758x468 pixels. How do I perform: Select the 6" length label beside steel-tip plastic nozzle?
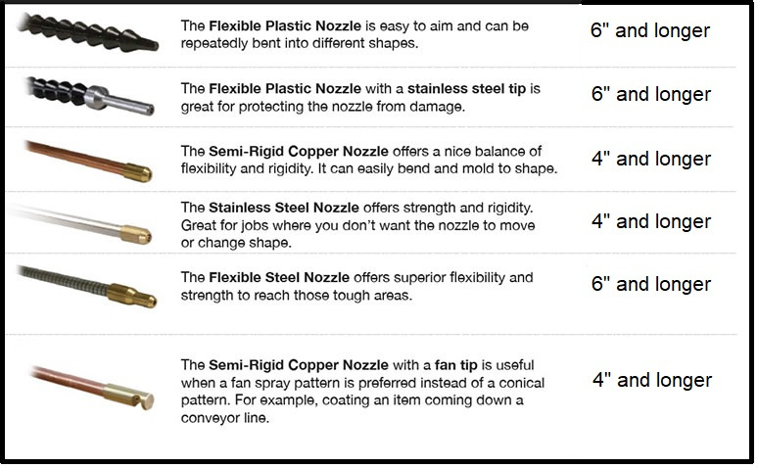(x=650, y=95)
